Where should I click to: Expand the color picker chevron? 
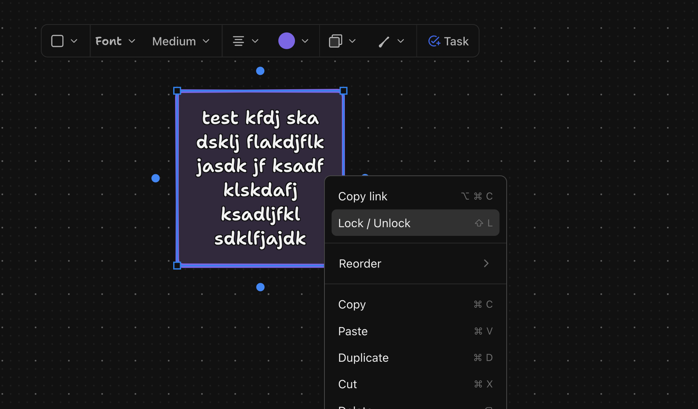(305, 41)
